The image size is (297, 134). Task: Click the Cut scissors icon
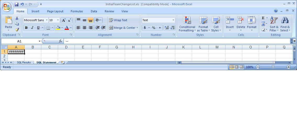pos(17,18)
